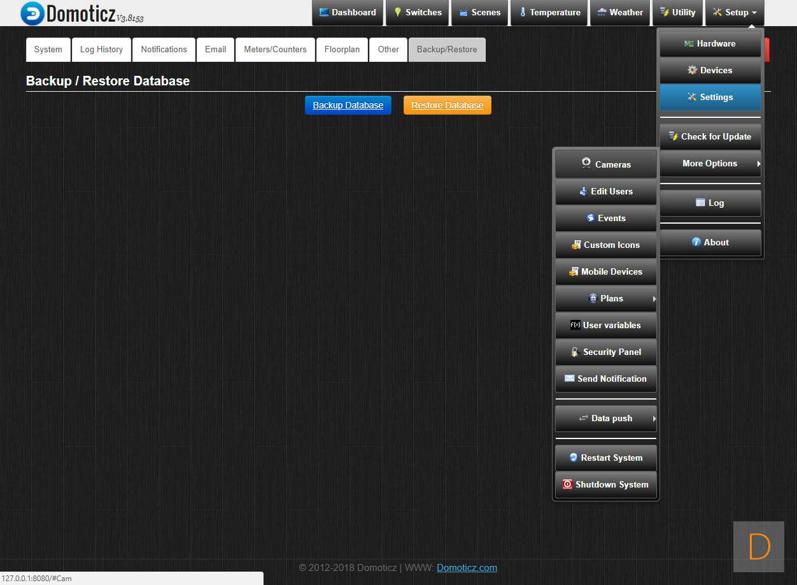Click the Hardware circuit board icon
The image size is (797, 585).
[689, 43]
